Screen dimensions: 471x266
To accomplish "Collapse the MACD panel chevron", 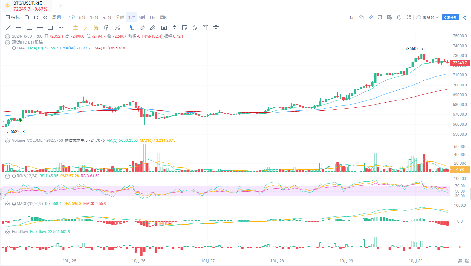I will click(x=7, y=204).
